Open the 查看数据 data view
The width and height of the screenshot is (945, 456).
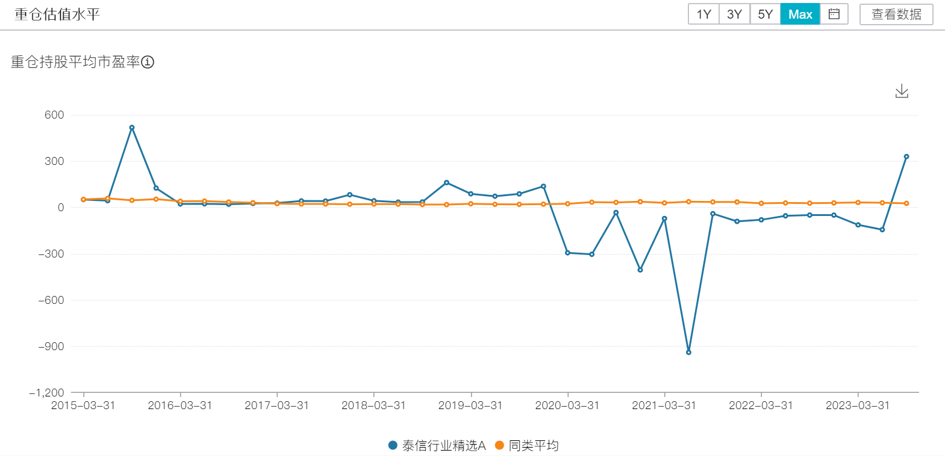pyautogui.click(x=896, y=14)
